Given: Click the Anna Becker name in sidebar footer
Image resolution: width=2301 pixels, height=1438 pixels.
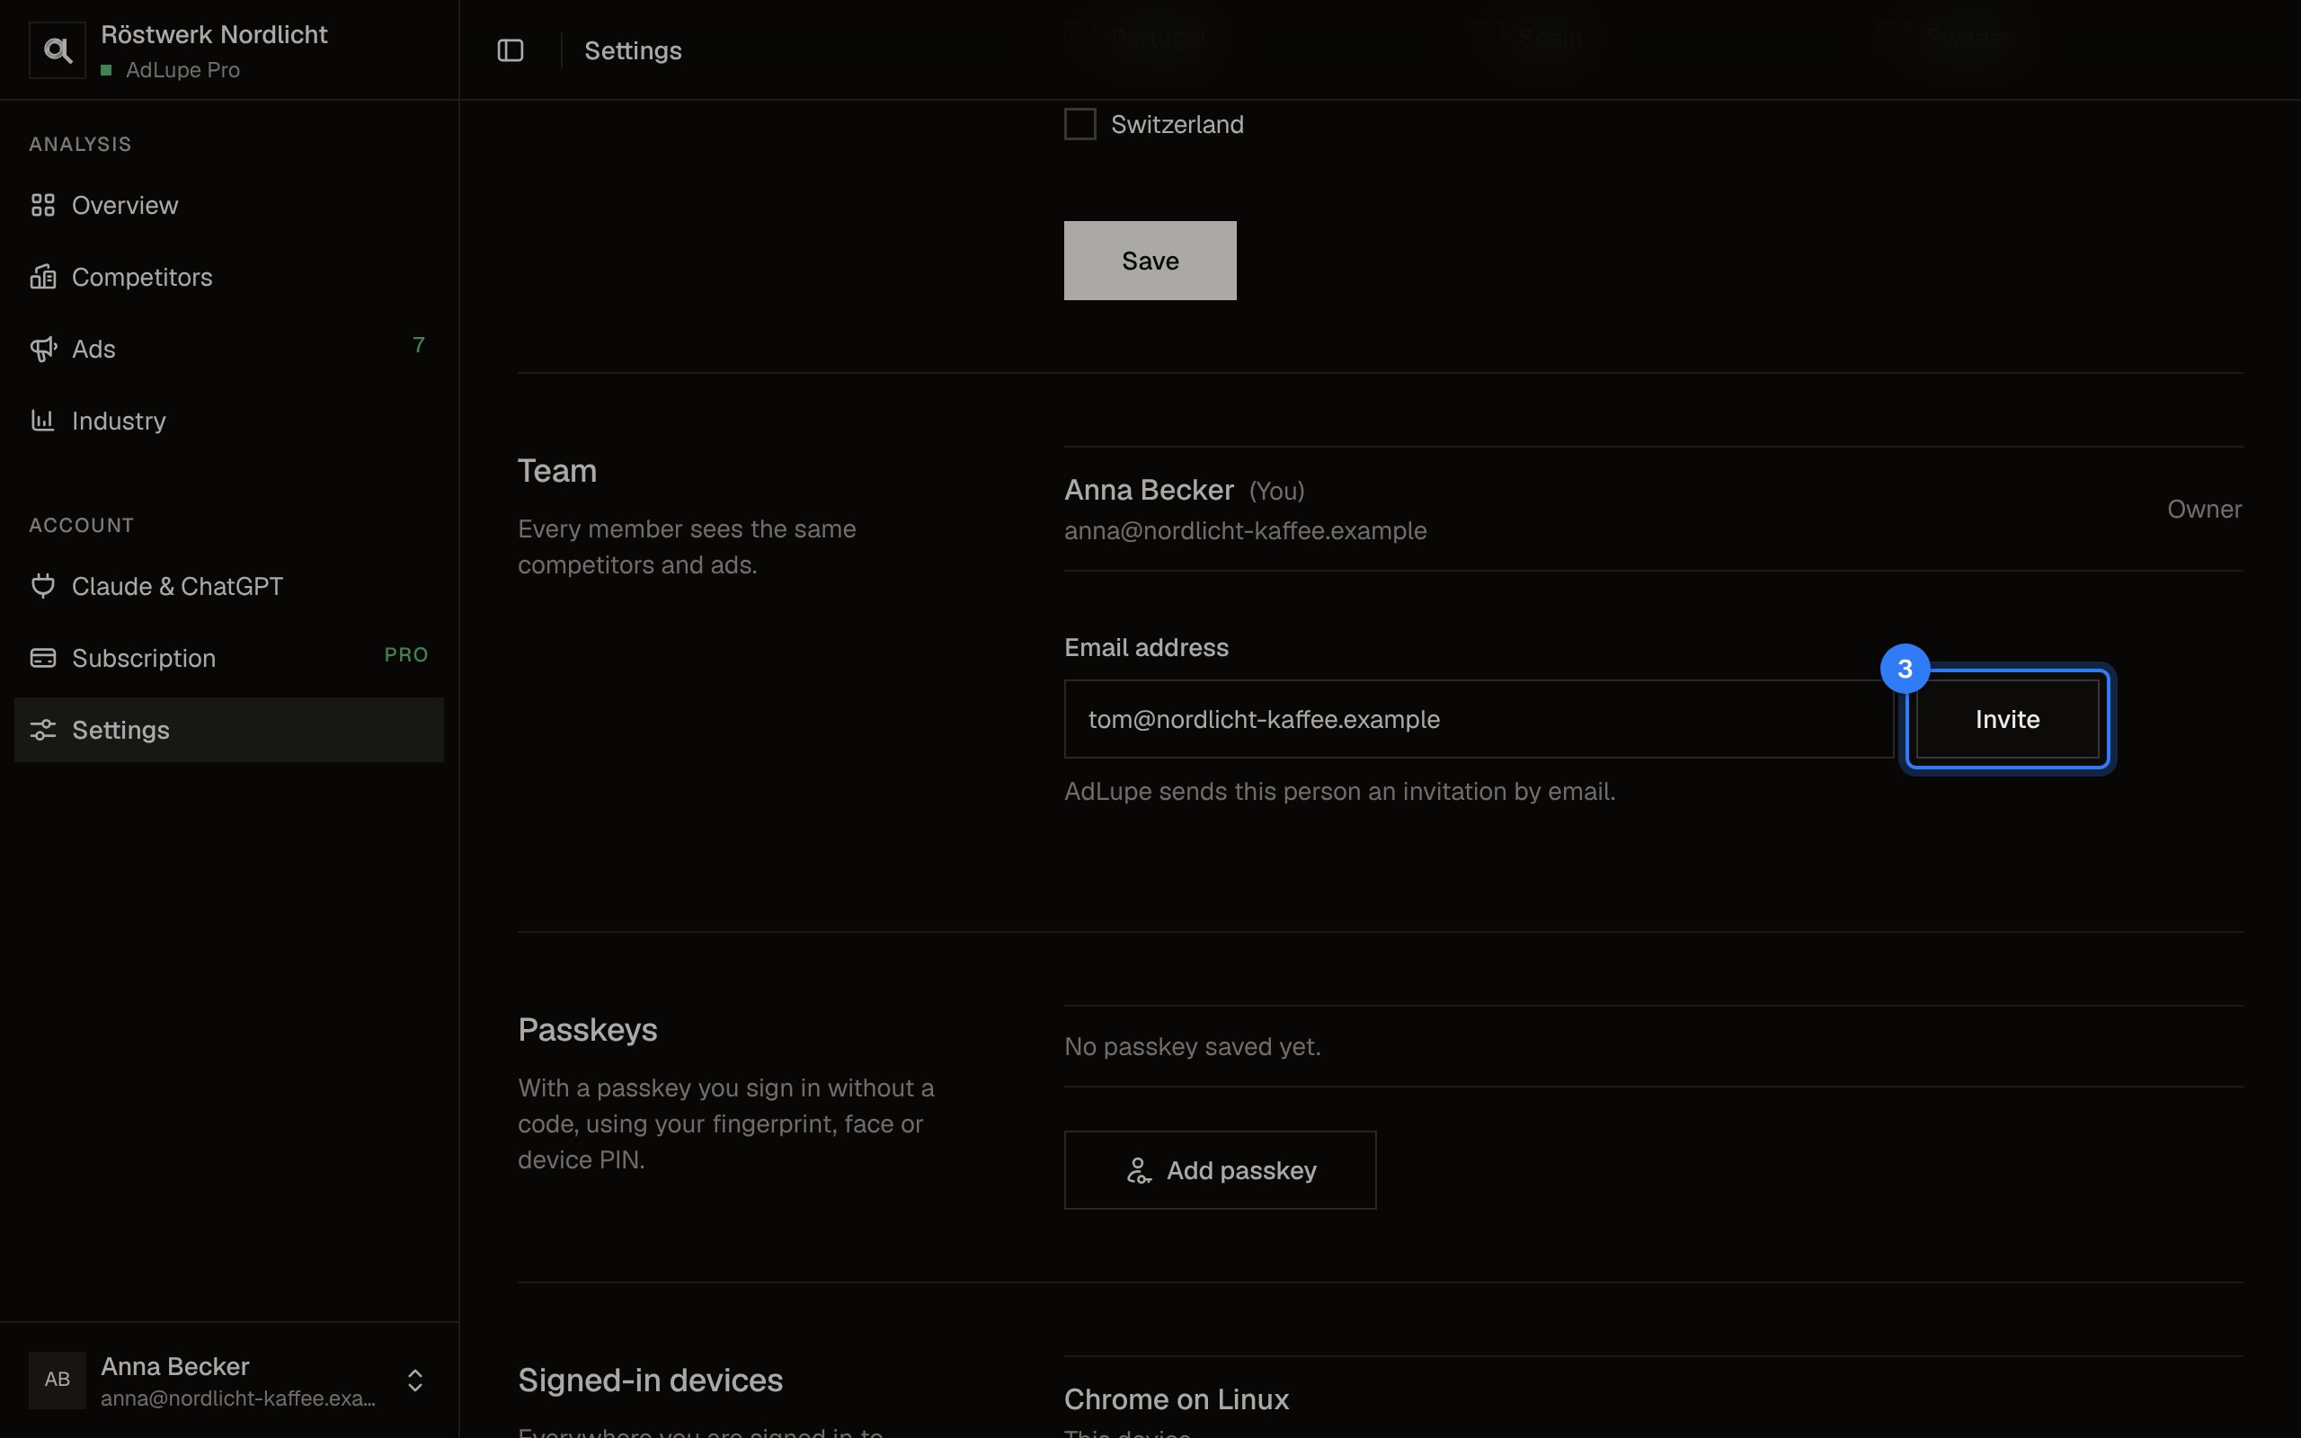Looking at the screenshot, I should (x=175, y=1367).
